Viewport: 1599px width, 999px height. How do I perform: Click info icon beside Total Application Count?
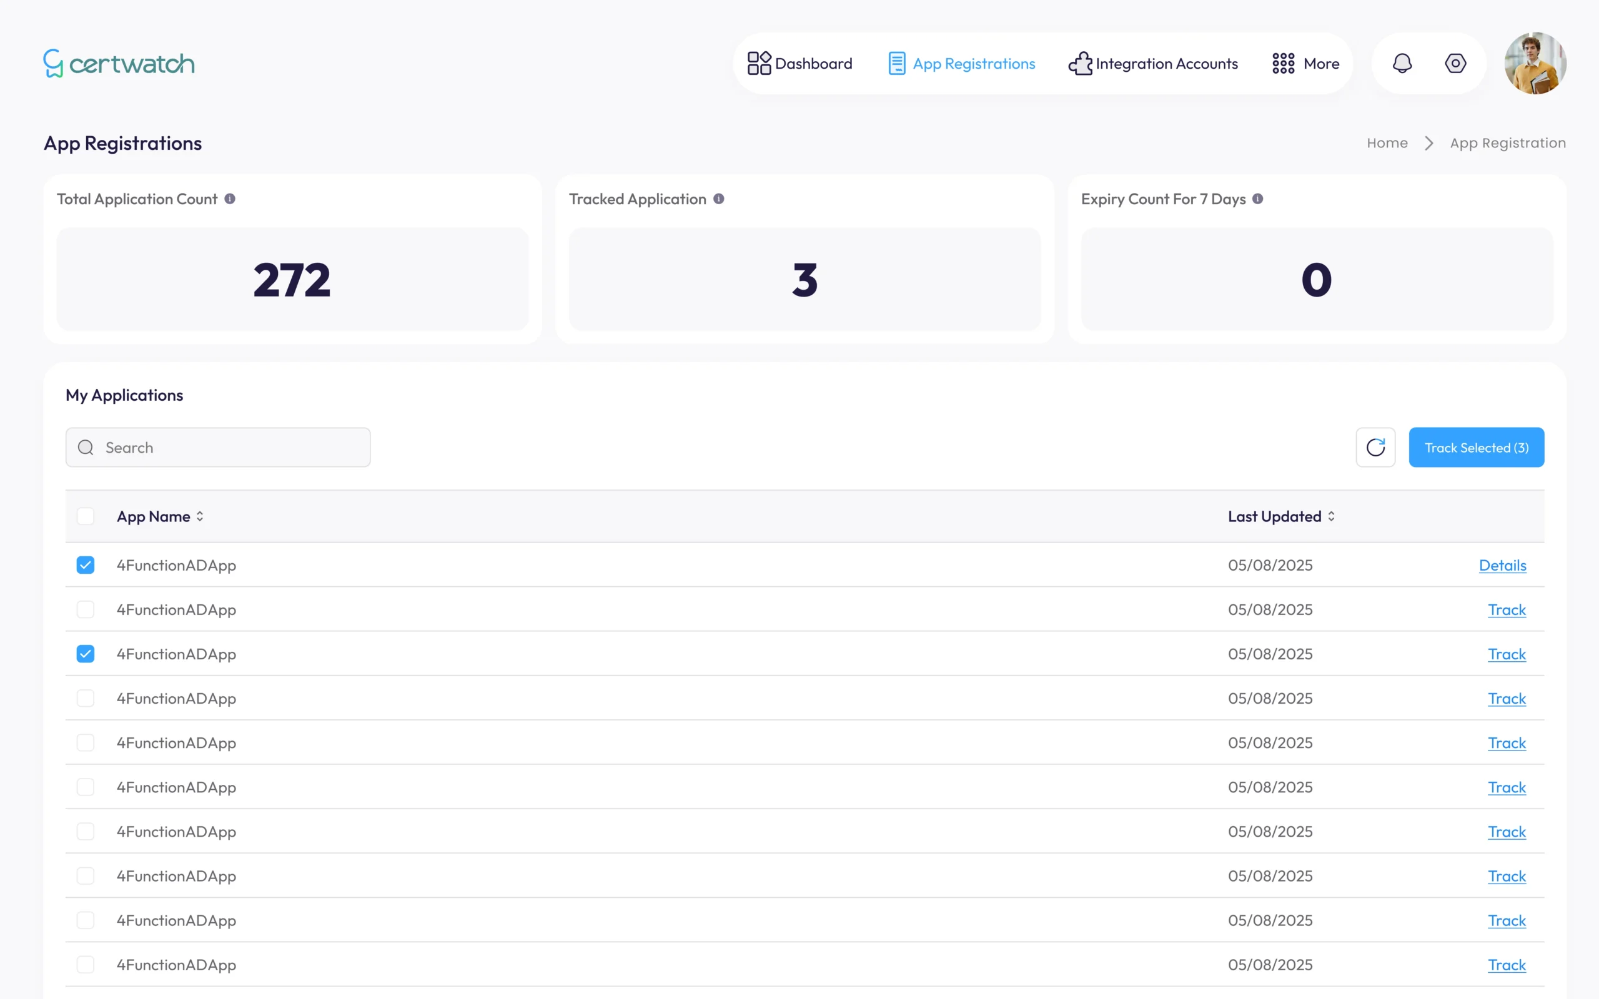tap(230, 199)
